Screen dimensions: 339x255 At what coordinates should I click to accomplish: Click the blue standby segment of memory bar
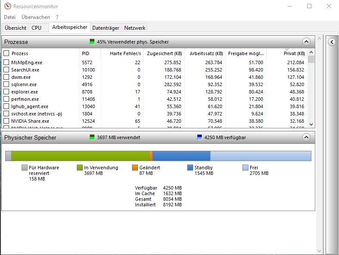(182, 156)
